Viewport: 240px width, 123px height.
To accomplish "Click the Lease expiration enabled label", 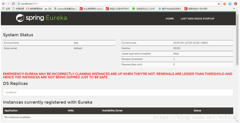I will click(136, 54).
